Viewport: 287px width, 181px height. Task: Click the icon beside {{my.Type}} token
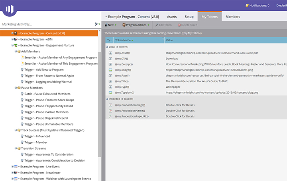point(110,87)
